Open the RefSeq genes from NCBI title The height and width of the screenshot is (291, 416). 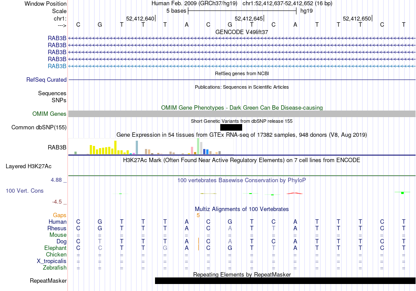click(242, 73)
